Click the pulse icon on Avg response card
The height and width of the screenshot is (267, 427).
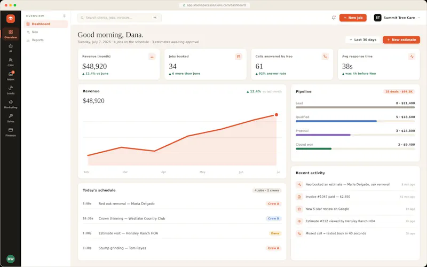coord(412,57)
